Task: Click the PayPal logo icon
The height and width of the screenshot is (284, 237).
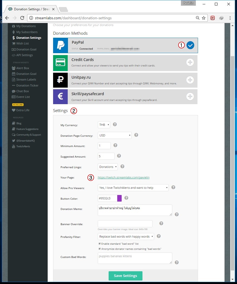Action: (60, 45)
